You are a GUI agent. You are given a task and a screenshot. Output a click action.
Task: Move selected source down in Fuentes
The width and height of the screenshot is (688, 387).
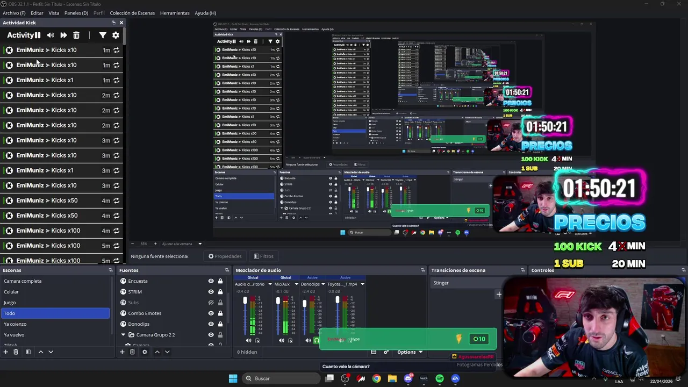[x=167, y=352]
